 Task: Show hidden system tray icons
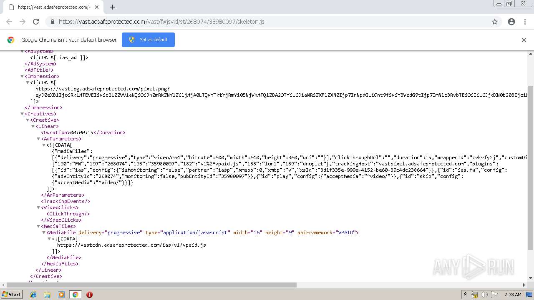pos(465,295)
